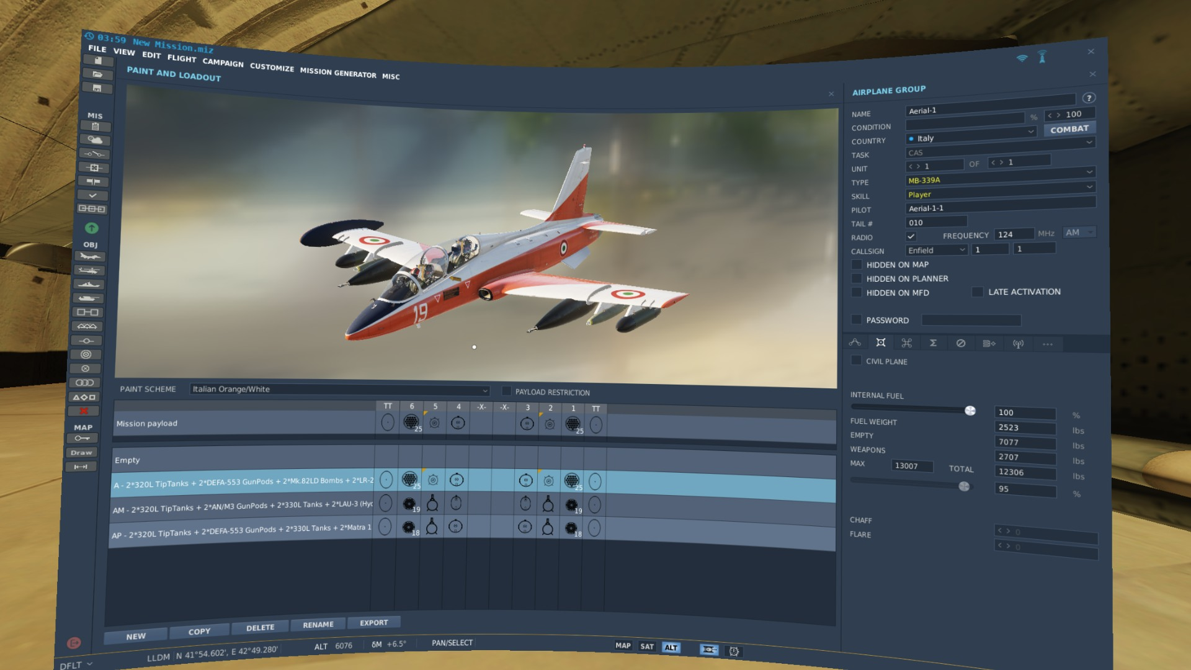1191x670 pixels.
Task: Open the triggers switch icon
Action: click(94, 154)
